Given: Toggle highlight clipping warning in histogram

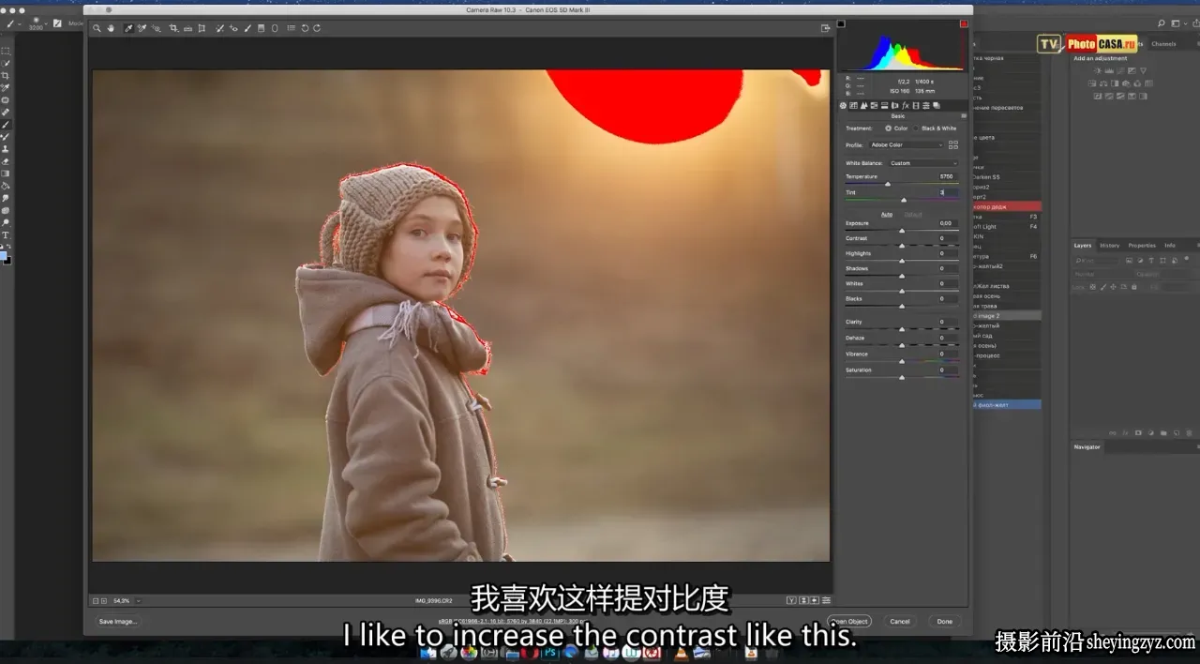Looking at the screenshot, I should (x=964, y=23).
